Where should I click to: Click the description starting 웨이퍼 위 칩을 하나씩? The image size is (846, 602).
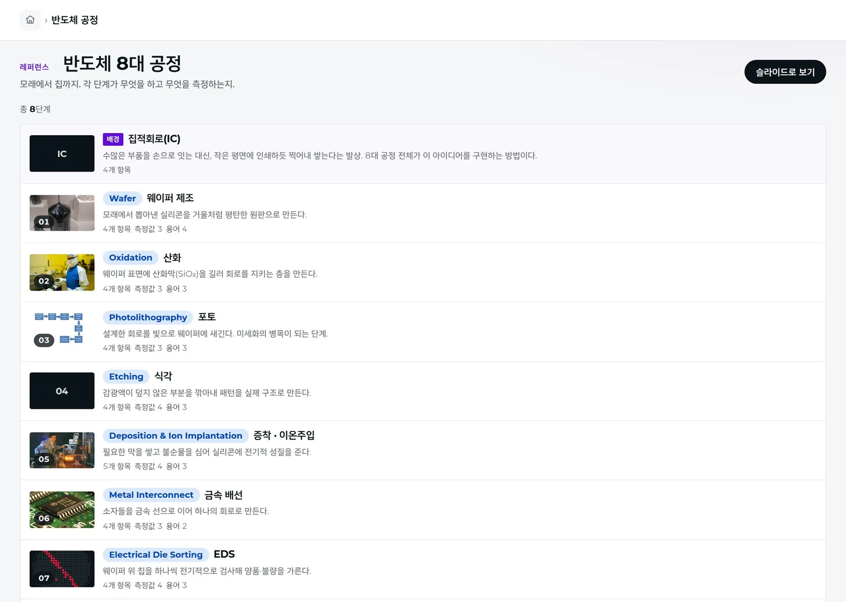(x=207, y=571)
